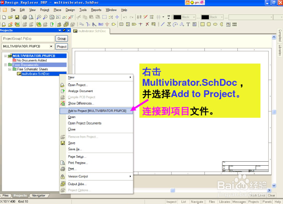
Task: Select the place rectangle drawing icon
Action: [x=203, y=24]
